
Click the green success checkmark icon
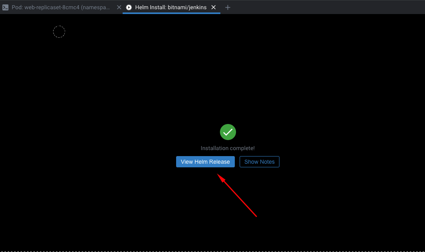[x=228, y=132]
